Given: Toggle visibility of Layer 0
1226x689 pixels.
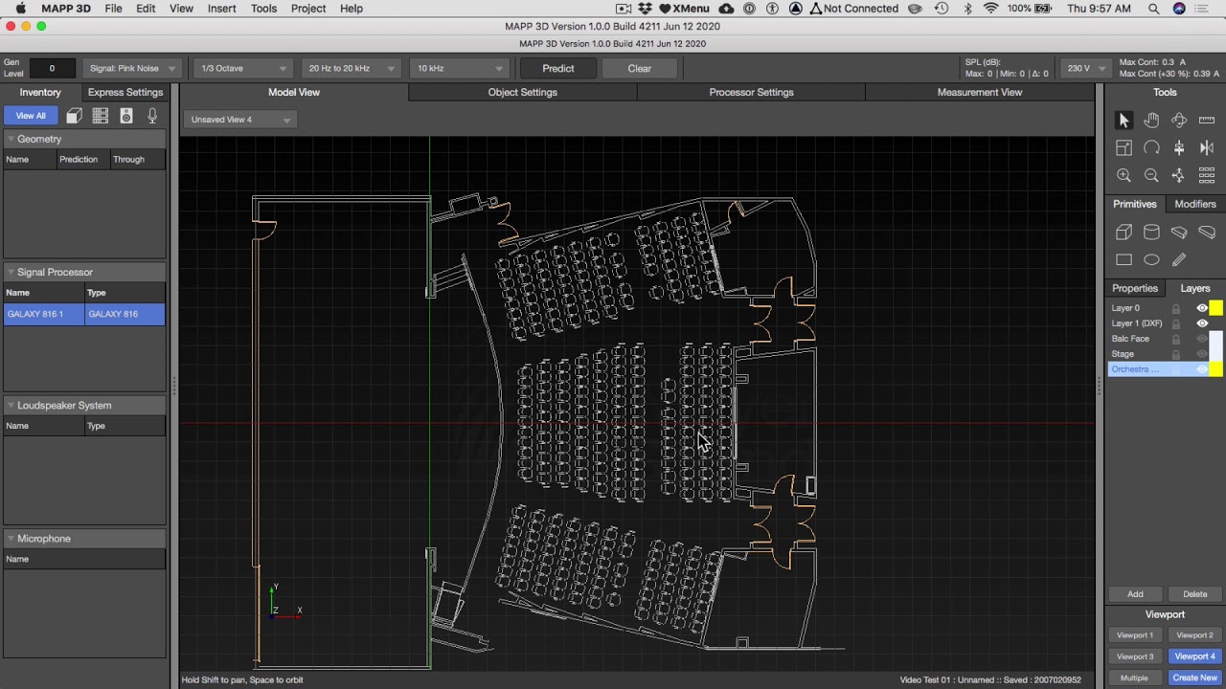Looking at the screenshot, I should coord(1202,308).
